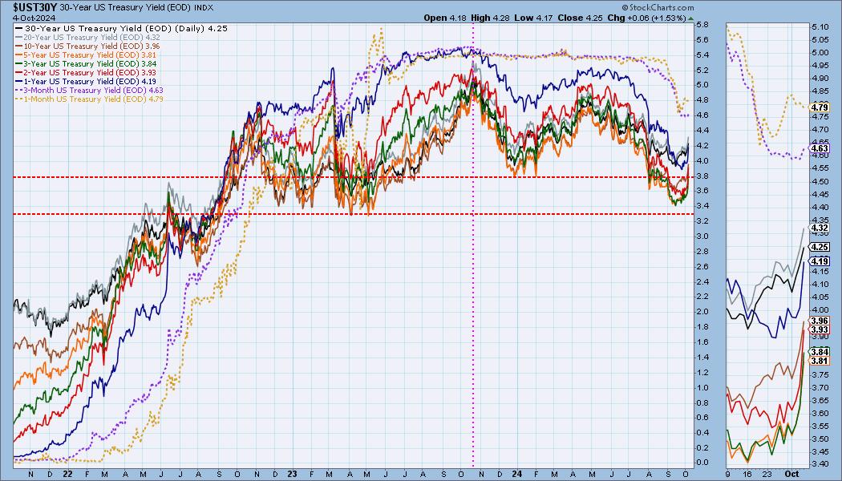Click the upper red dashed line near 3.8
Image resolution: width=842 pixels, height=481 pixels.
pos(353,176)
